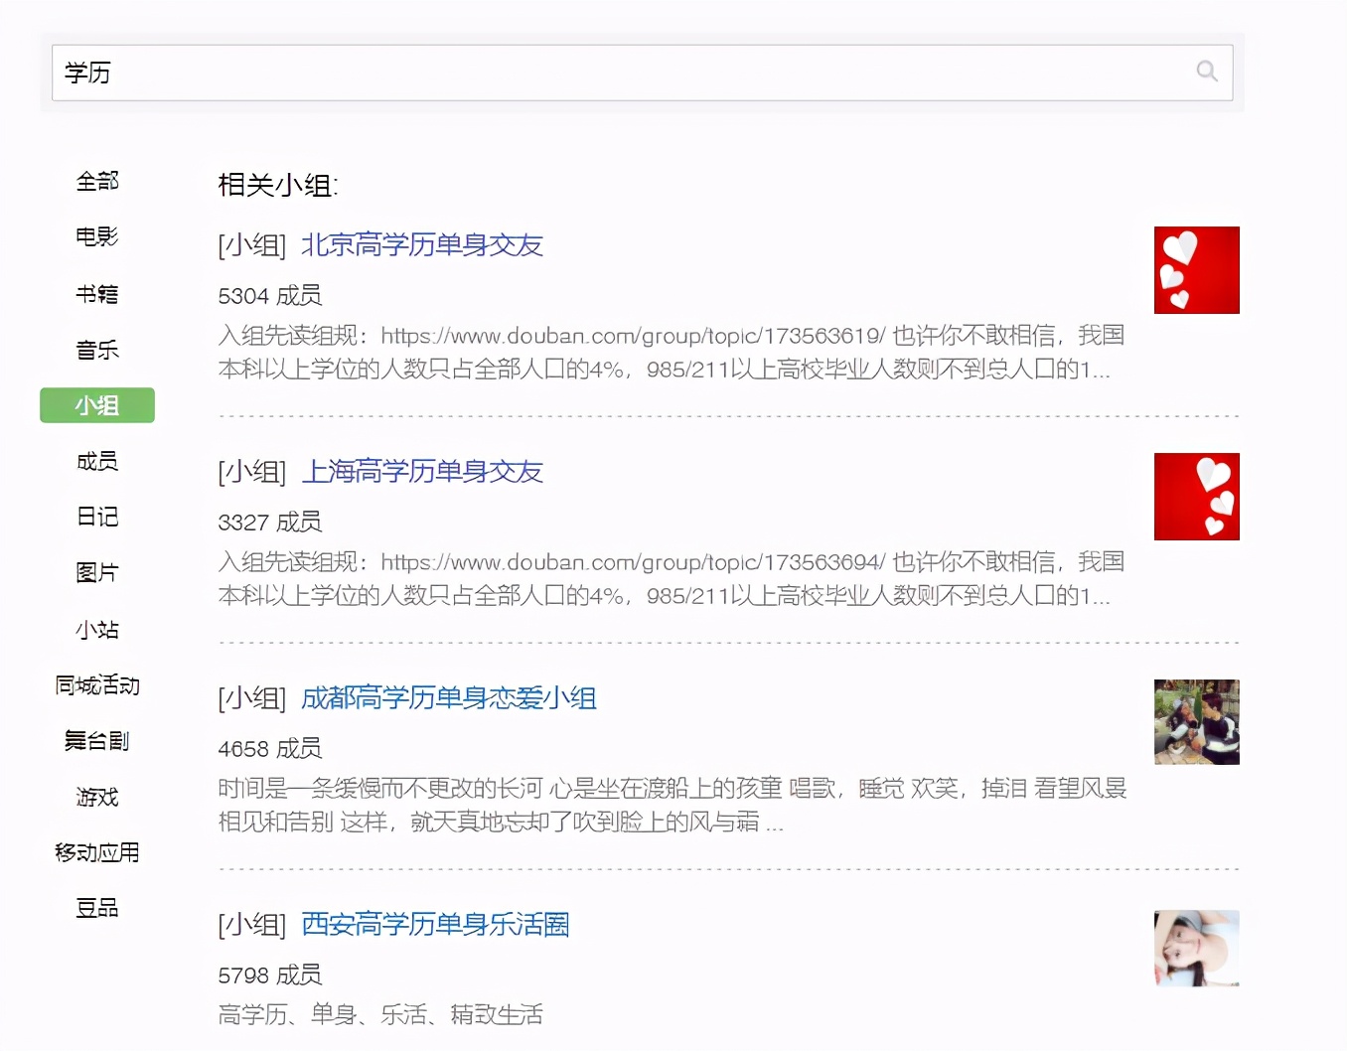Select the 豆品 category
Screen dimensions: 1347x1051
click(97, 908)
